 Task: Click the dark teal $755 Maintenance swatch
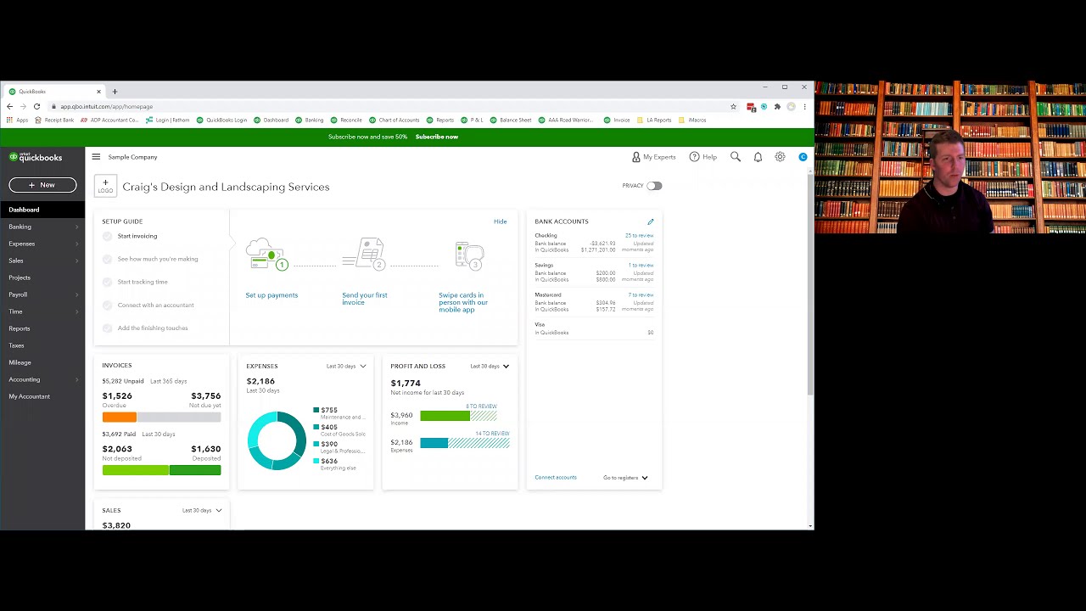point(316,411)
